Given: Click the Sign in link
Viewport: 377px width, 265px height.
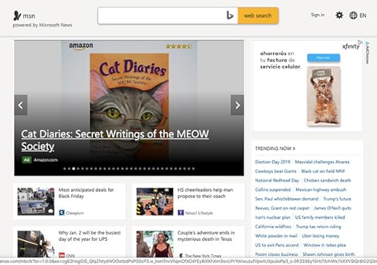Looking at the screenshot, I should [318, 15].
